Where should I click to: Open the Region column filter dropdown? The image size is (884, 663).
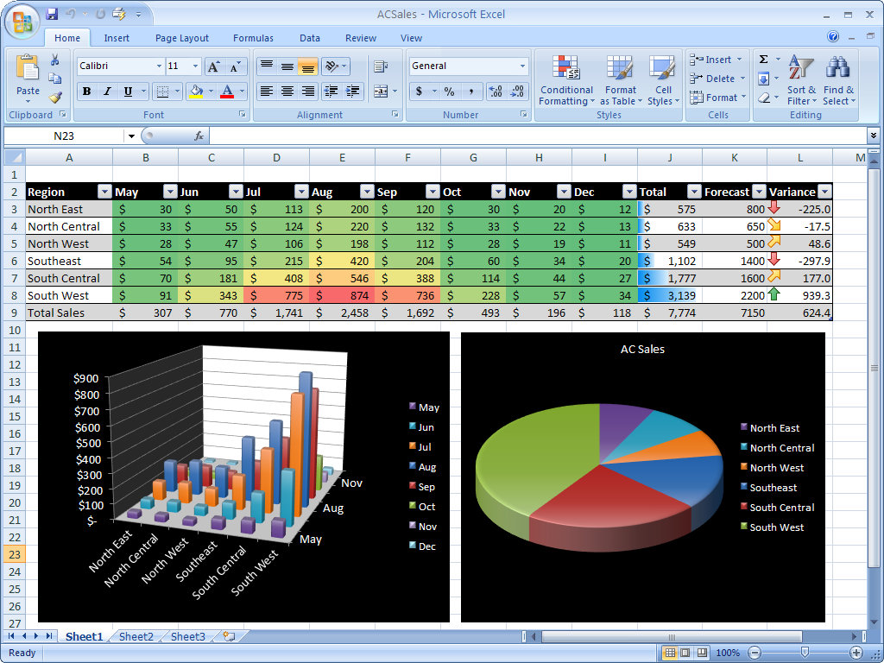(104, 192)
